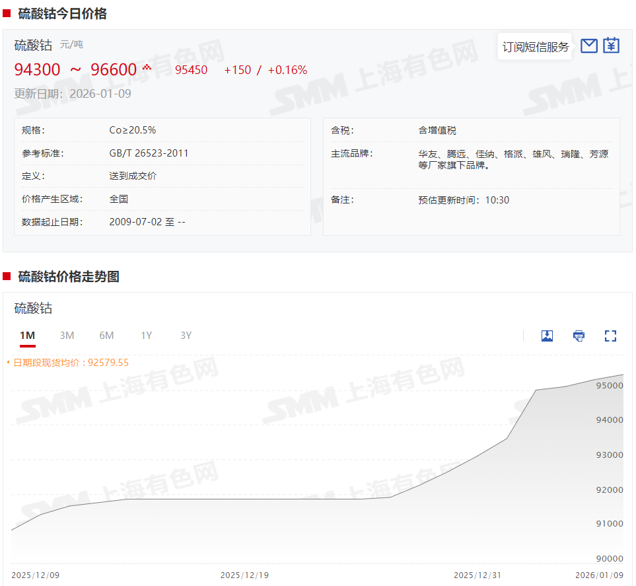This screenshot has height=586, width=636.
Task: Click the 硫酸钴价格走势图 section heading
Action: (69, 277)
